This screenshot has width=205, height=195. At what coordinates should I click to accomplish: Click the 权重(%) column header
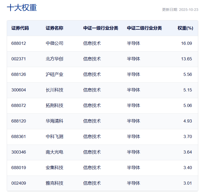tap(185, 28)
